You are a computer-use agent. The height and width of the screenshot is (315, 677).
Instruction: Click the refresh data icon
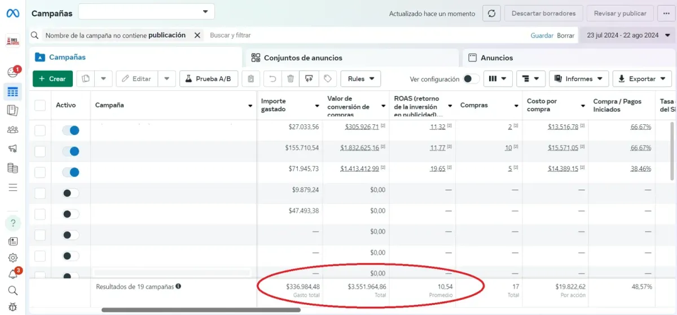[x=491, y=14]
